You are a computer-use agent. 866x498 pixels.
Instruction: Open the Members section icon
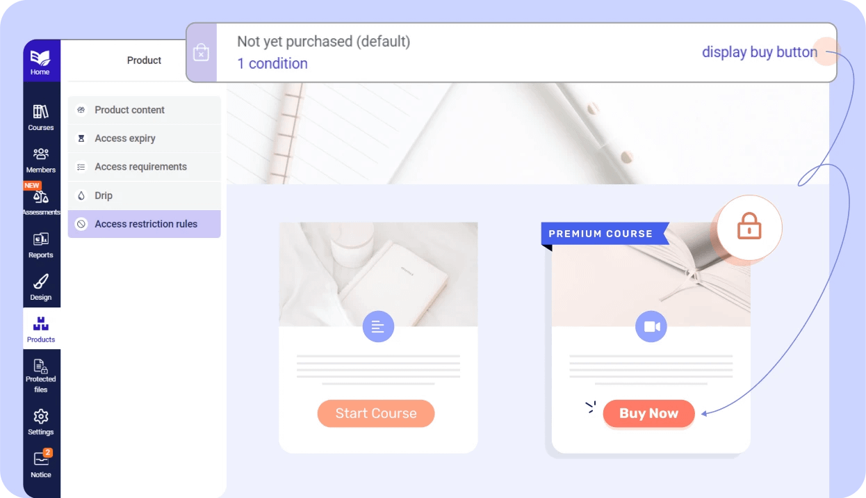point(41,155)
